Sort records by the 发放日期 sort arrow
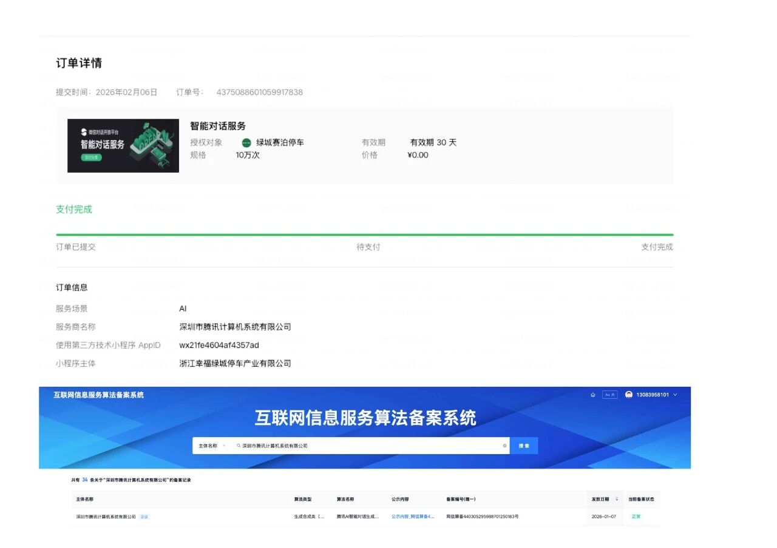The width and height of the screenshot is (777, 548). click(x=617, y=499)
